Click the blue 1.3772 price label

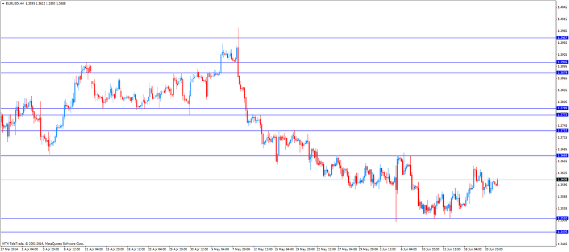(562, 114)
